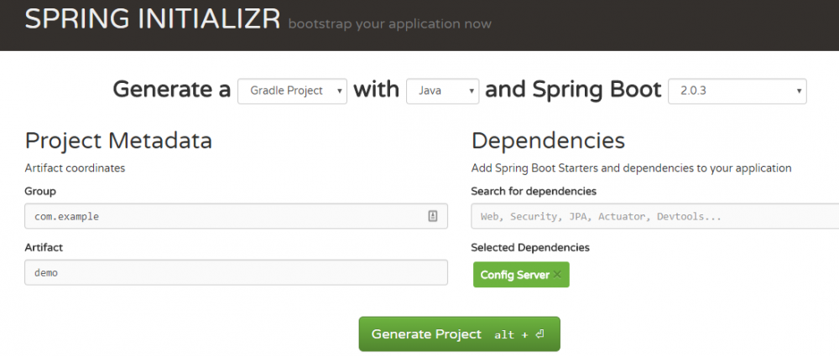Click the SPRING INITIALIZR title
This screenshot has height=356, width=839.
(x=153, y=20)
